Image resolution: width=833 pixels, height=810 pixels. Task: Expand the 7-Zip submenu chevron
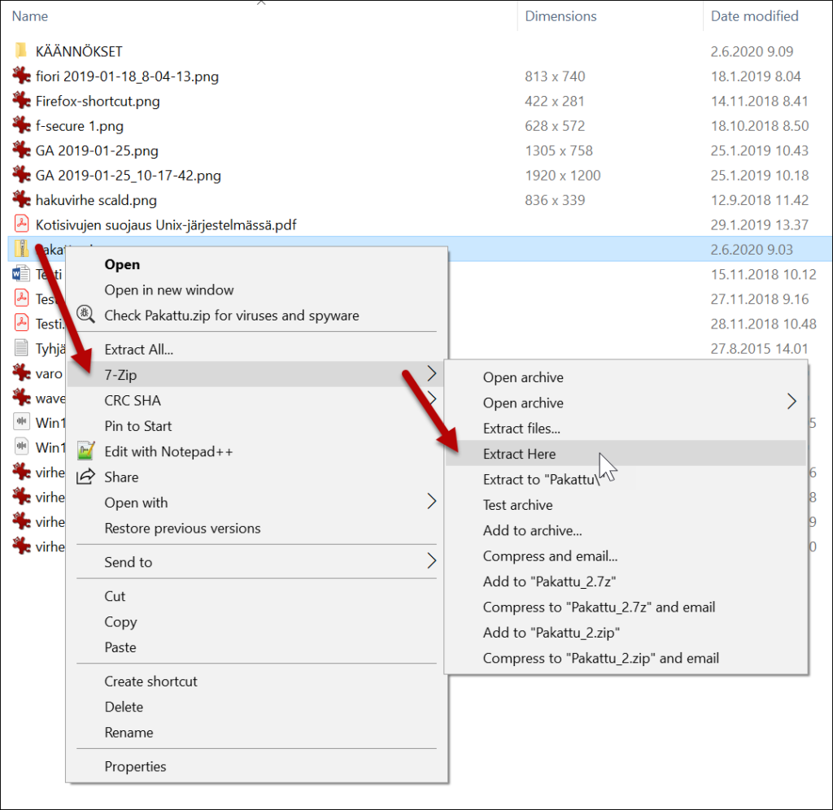pos(433,375)
